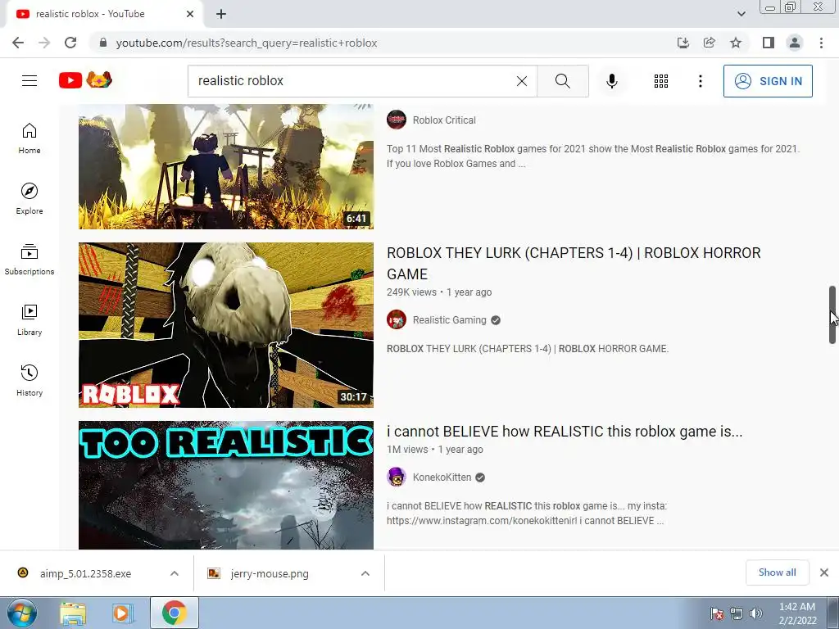This screenshot has width=839, height=629.
Task: Expand options for jerry-mouse.png download
Action: pos(365,573)
